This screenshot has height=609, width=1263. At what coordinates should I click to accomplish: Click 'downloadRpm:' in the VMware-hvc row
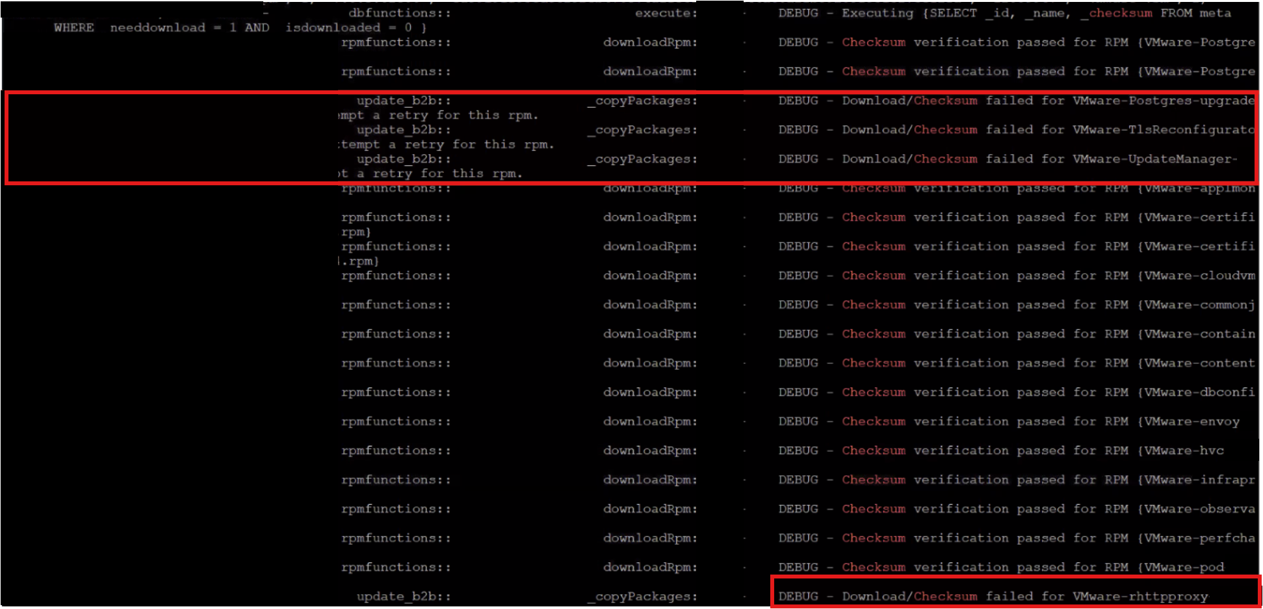(650, 451)
